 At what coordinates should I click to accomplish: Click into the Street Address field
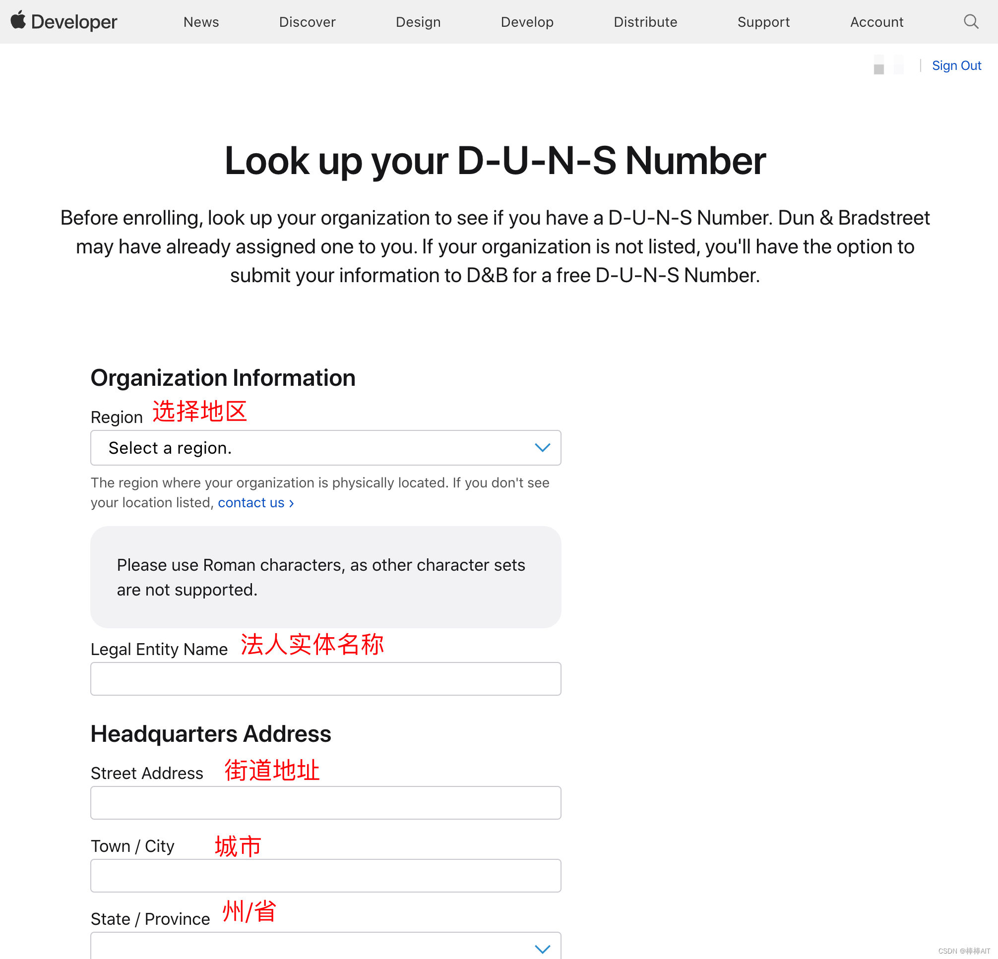(x=325, y=803)
